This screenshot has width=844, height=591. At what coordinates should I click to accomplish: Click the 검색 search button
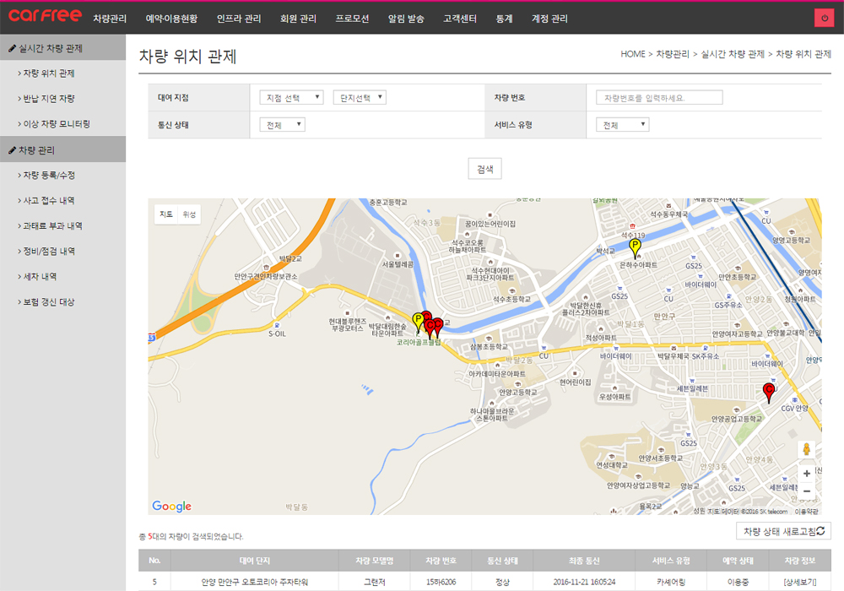pos(485,169)
